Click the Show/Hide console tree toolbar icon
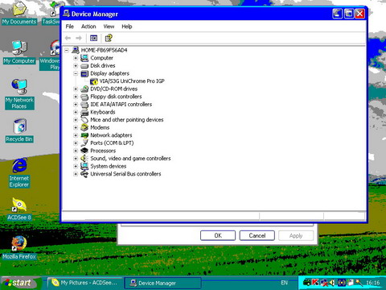386x290 pixels. (93, 38)
